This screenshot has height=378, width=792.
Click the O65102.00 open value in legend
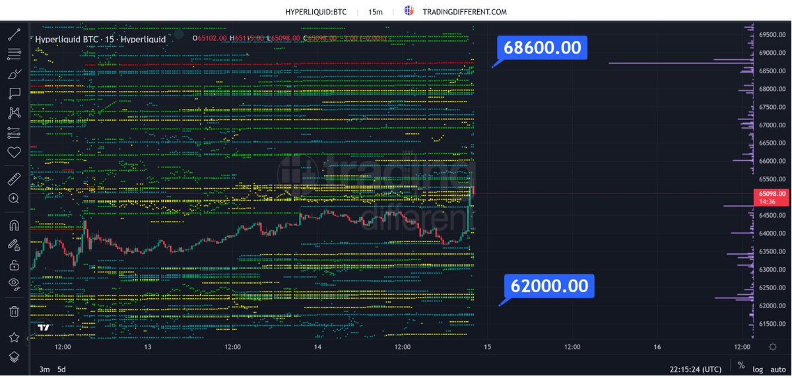[210, 39]
